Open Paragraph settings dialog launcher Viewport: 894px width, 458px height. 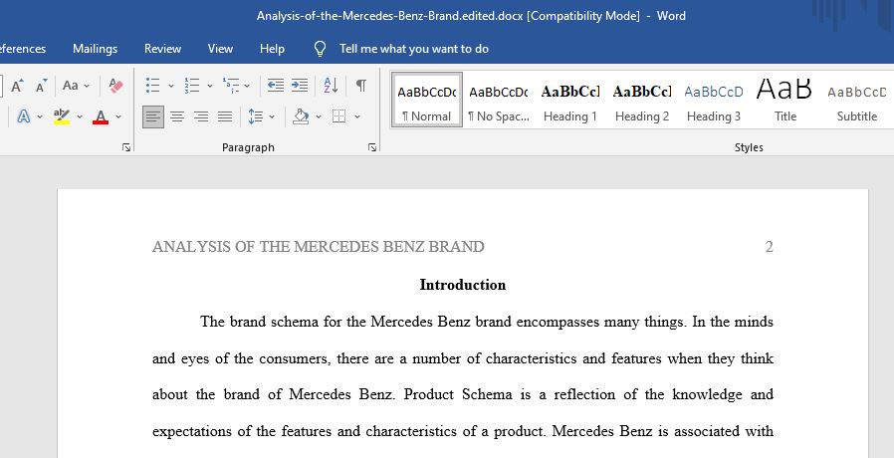pos(372,147)
